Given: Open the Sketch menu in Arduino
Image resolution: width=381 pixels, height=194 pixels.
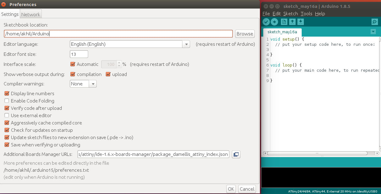Looking at the screenshot, I should point(290,13).
